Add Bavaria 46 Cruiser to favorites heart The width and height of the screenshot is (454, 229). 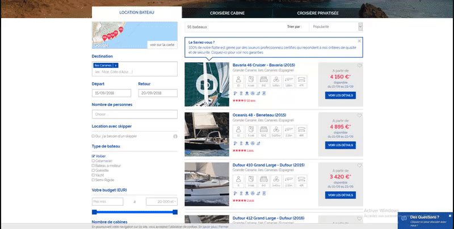tap(359, 66)
